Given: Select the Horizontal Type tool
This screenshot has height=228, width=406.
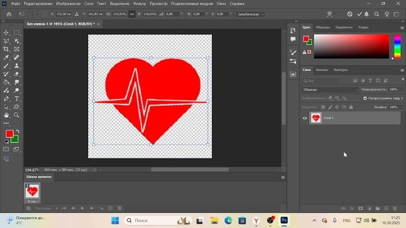Looking at the screenshot, I should click(16, 99).
